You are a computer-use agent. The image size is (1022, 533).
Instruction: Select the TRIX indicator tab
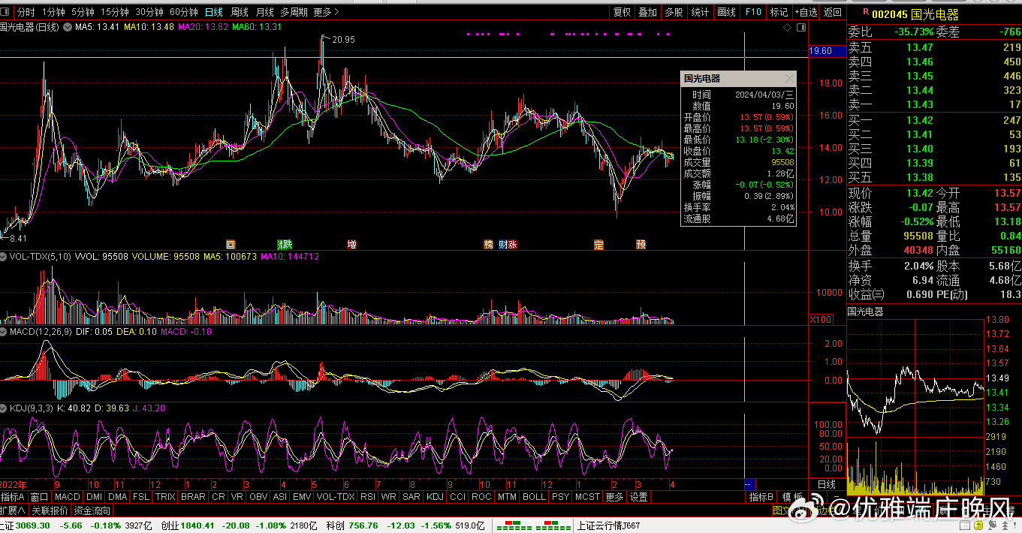pyautogui.click(x=165, y=497)
